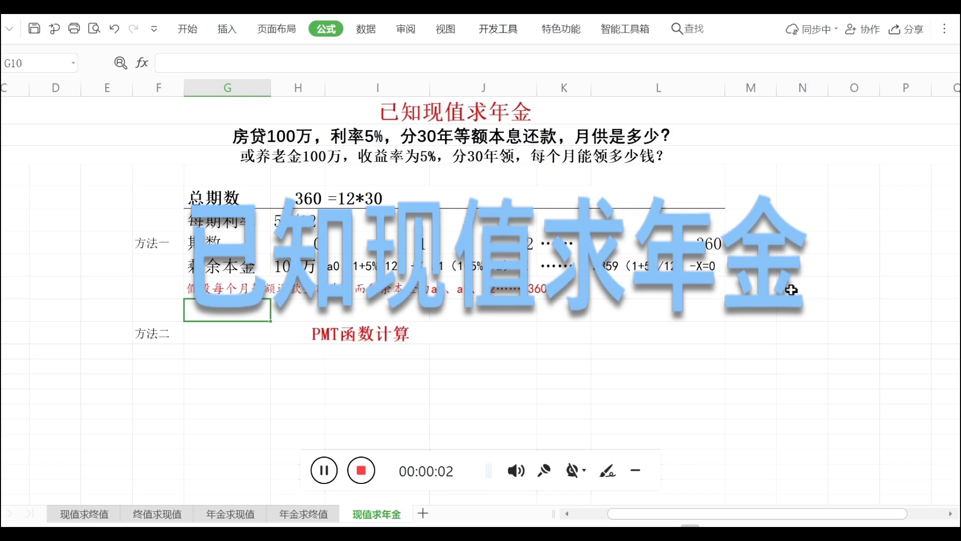Switch to the 审阅 tab

pos(406,29)
